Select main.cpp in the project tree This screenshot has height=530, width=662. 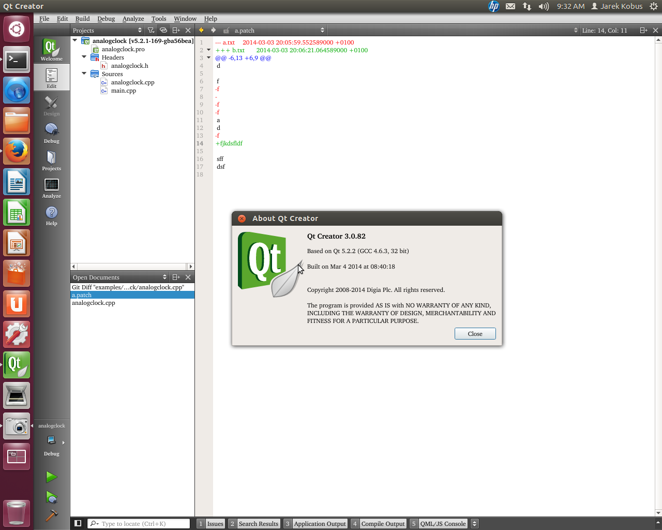pyautogui.click(x=123, y=91)
